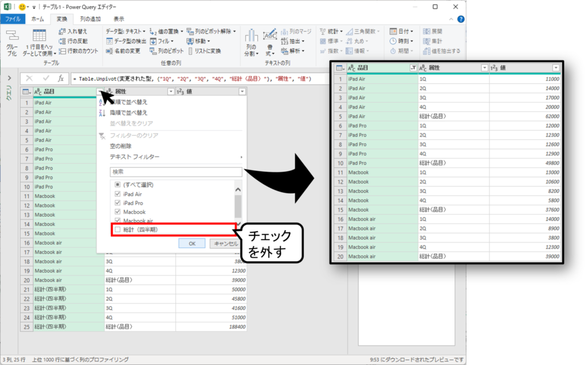Uncheck the iPad Air filter checkbox
This screenshot has width=585, height=365.
[118, 194]
